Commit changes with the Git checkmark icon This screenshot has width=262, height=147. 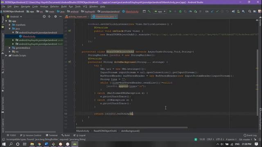tap(217, 11)
